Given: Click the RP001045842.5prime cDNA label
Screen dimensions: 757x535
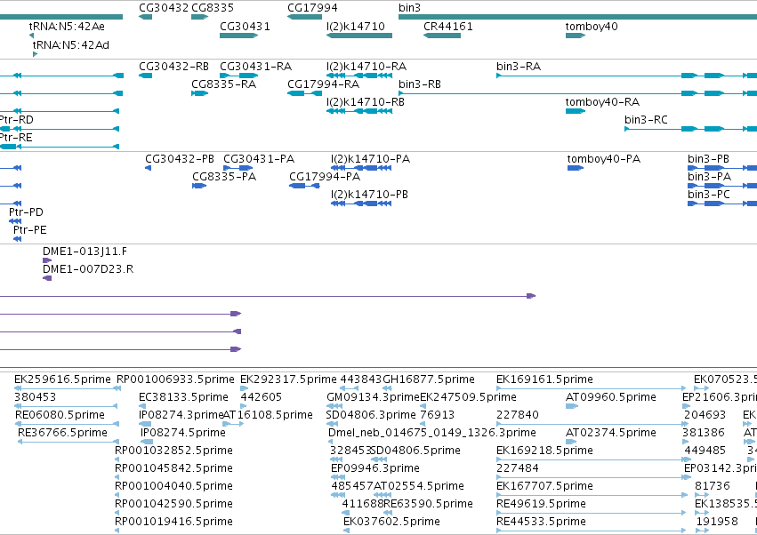Looking at the screenshot, I should click(x=173, y=469).
